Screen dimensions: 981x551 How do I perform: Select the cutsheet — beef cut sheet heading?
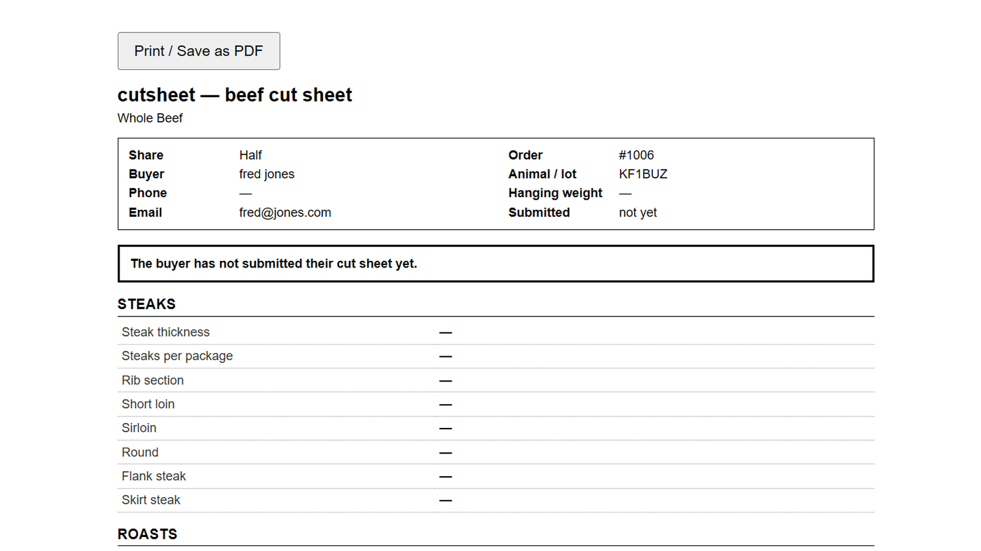(x=235, y=95)
